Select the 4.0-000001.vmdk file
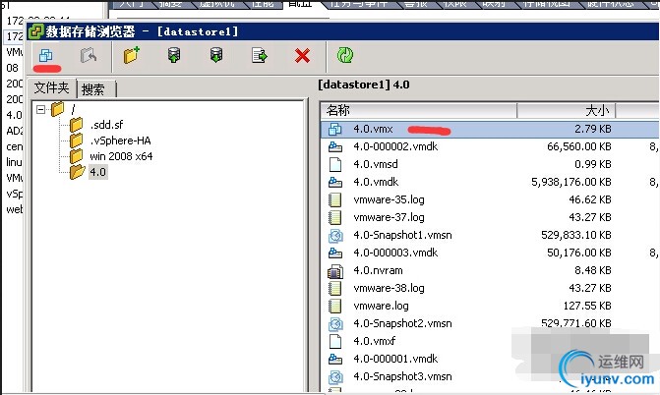The width and height of the screenshot is (660, 395). click(395, 359)
